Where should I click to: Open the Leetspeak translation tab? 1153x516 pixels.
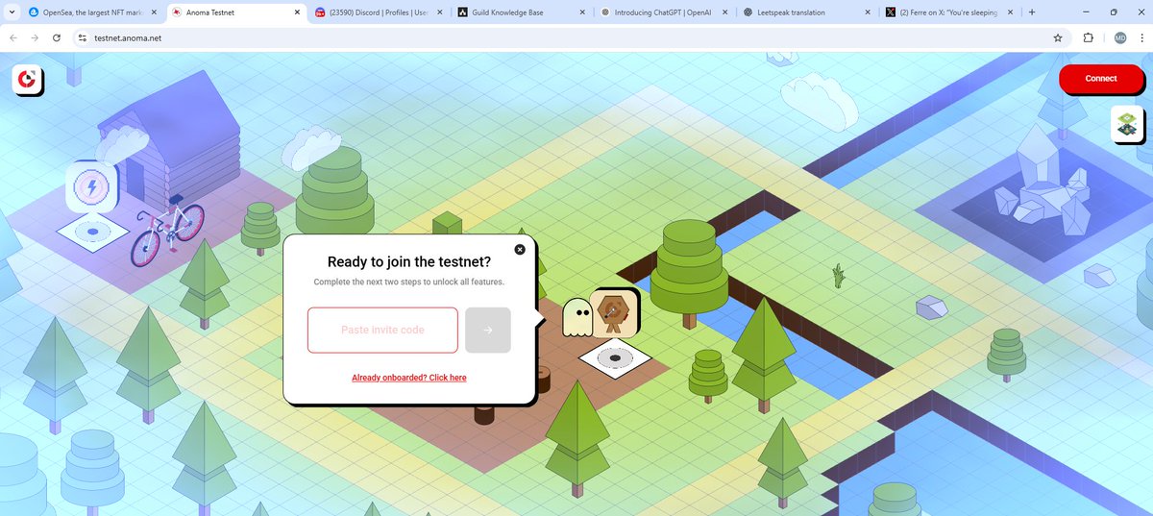pyautogui.click(x=805, y=12)
